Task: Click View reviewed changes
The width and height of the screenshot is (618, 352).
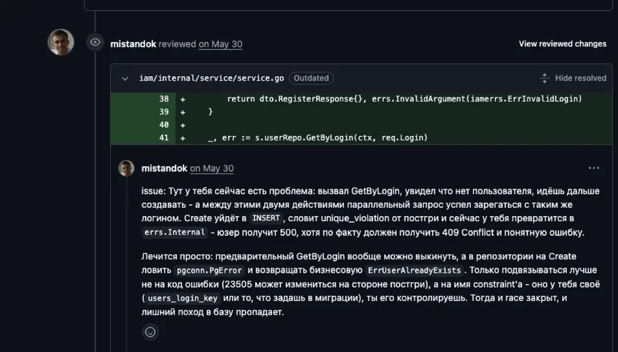Action: pyautogui.click(x=562, y=44)
